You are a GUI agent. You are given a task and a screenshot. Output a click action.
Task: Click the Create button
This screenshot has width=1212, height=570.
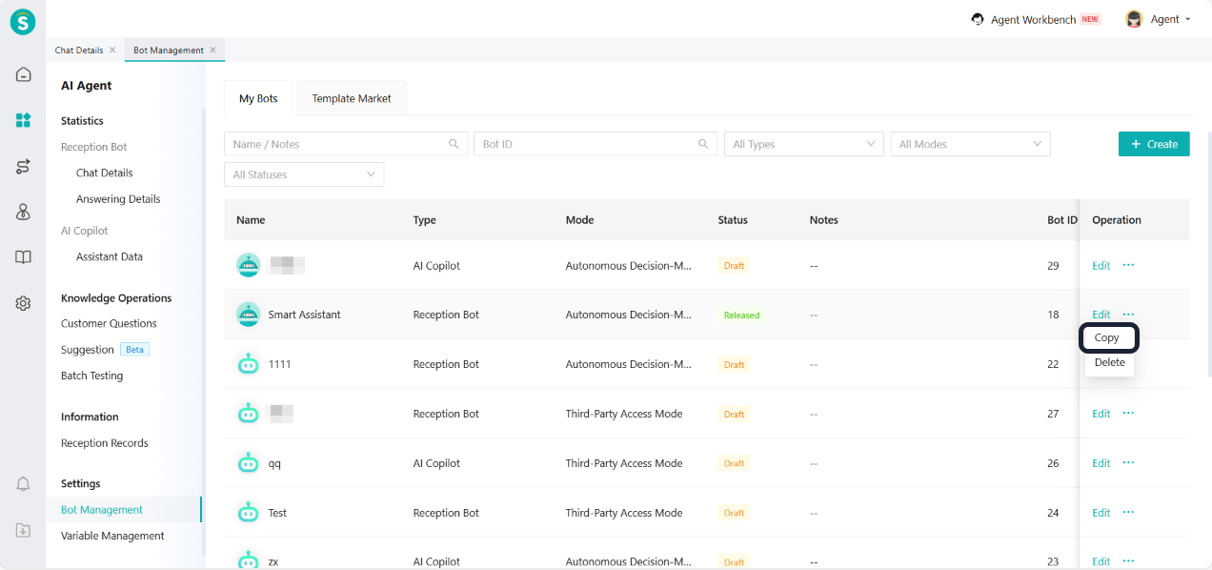tap(1153, 144)
